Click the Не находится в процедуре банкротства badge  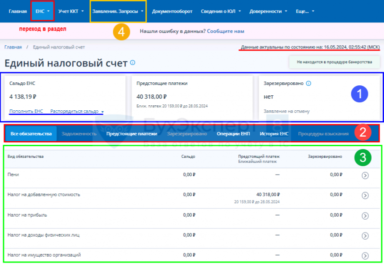click(334, 62)
